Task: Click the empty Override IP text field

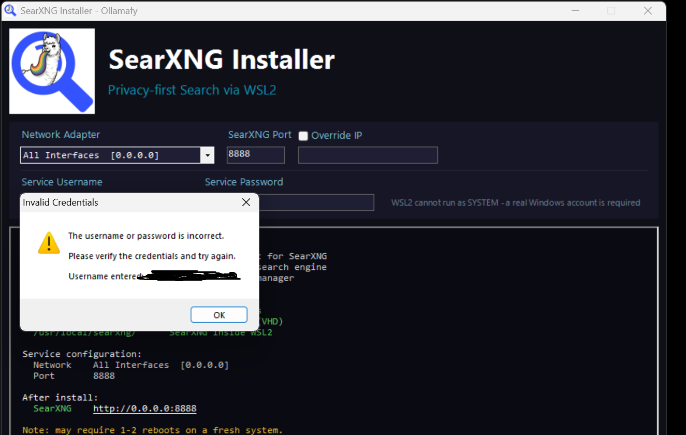Action: 368,155
